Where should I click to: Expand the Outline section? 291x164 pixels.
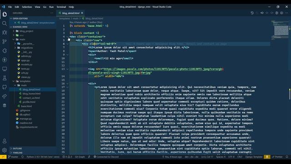(33, 149)
